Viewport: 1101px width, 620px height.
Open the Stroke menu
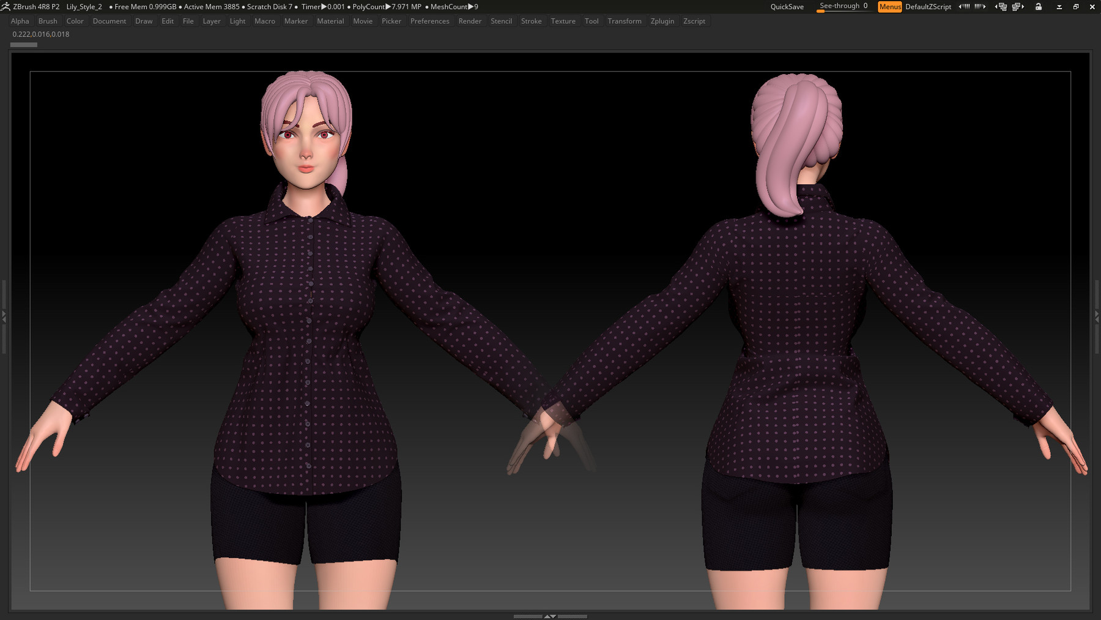click(x=531, y=21)
